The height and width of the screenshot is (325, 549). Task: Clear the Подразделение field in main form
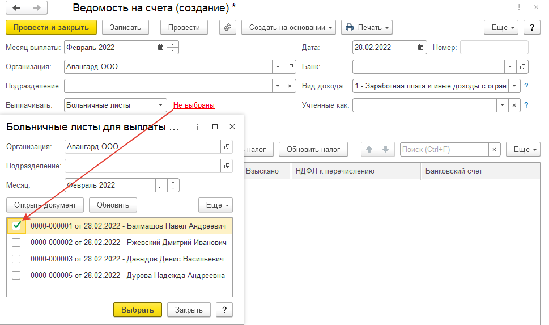[290, 86]
